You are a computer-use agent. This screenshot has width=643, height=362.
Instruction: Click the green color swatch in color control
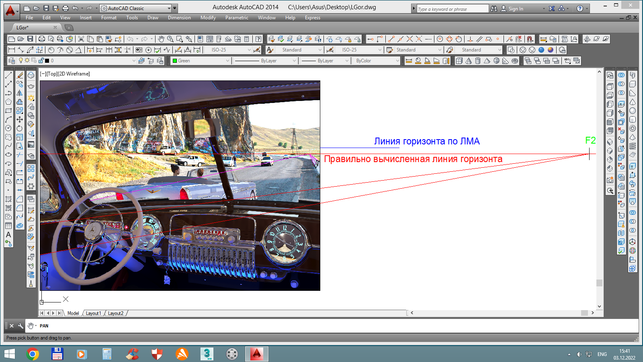(175, 61)
